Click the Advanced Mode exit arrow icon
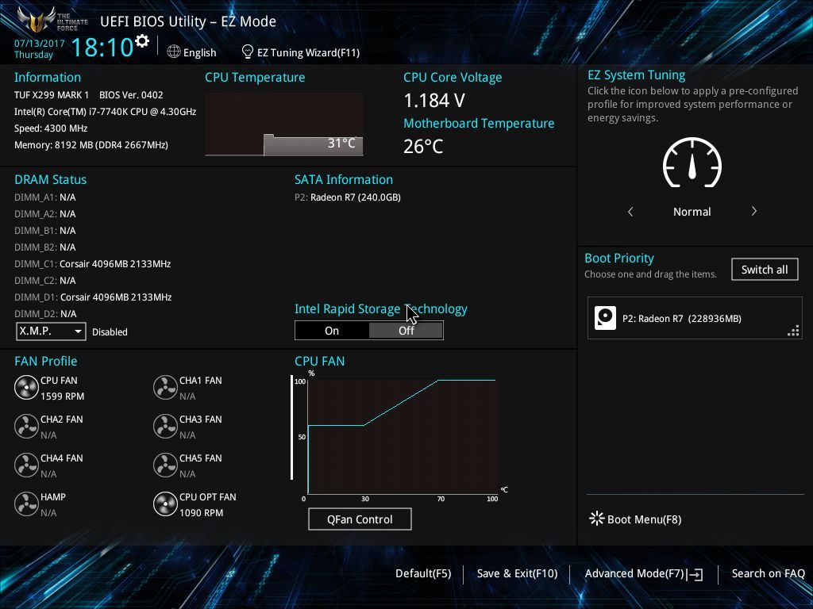This screenshot has width=813, height=609. point(695,574)
